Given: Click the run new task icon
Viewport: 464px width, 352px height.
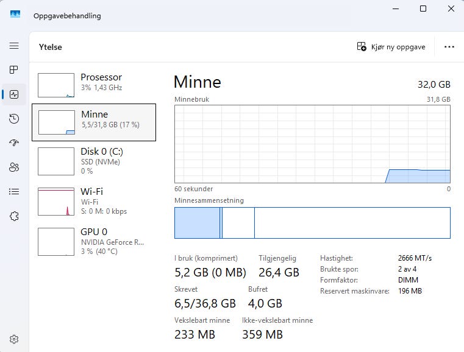Looking at the screenshot, I should pos(362,47).
